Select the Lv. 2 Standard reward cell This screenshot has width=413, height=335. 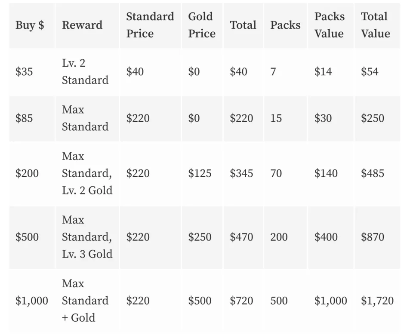(85, 71)
